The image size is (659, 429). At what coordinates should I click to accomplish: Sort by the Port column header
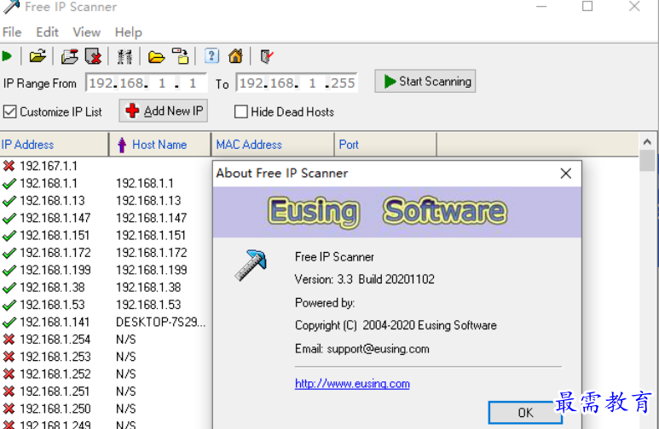(385, 145)
